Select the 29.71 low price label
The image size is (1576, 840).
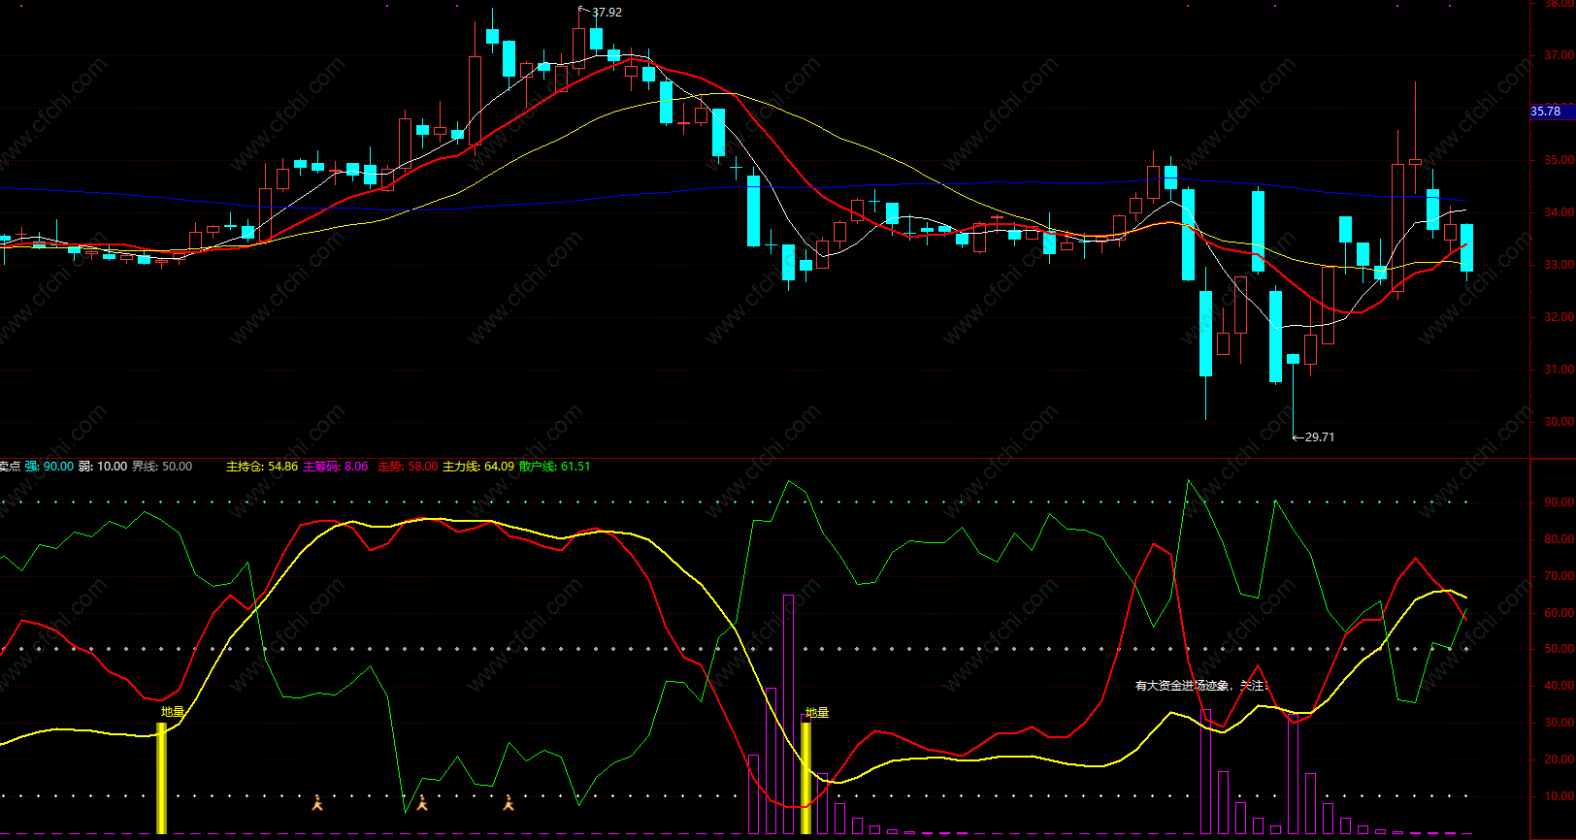coord(1320,437)
